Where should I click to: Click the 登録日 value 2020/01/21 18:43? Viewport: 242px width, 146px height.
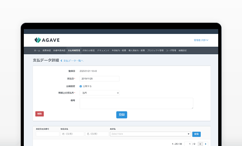88,71
